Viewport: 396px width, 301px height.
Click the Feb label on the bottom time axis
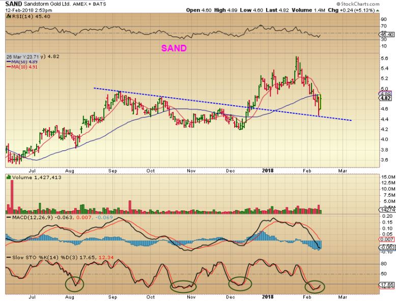[307, 297]
